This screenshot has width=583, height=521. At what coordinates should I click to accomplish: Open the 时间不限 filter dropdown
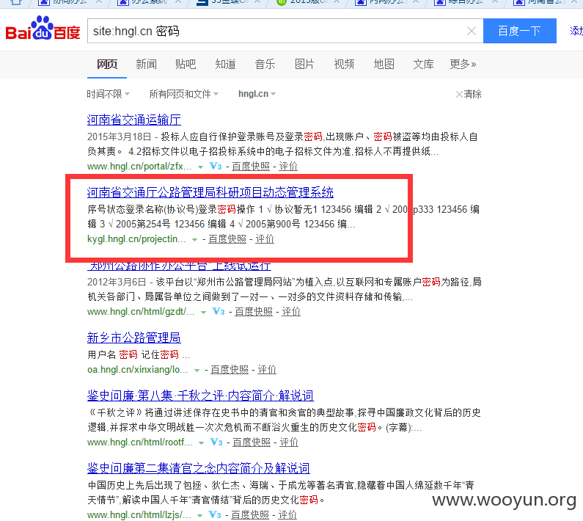point(109,94)
